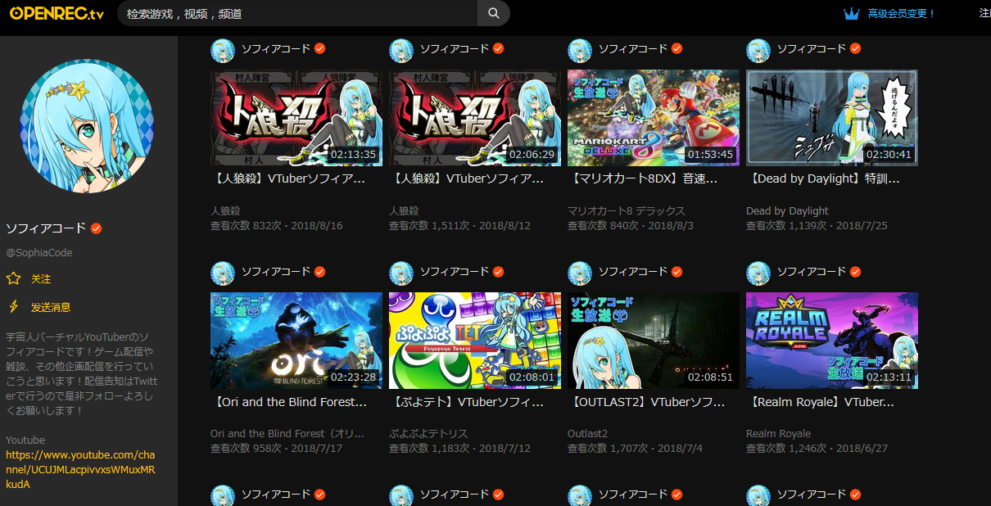
Task: Click the OPENREC.tv logo
Action: 57,13
